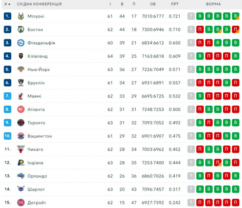Open the Вашингтон team link
The width and height of the screenshot is (242, 208).
[x=40, y=136]
